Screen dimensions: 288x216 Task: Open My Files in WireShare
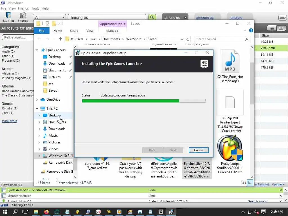click(8, 17)
